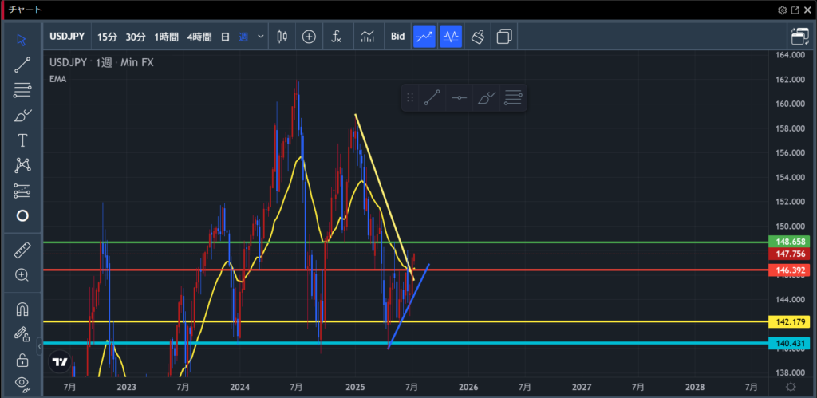Click the 2027 label on time axis
Image resolution: width=817 pixels, height=398 pixels.
pyautogui.click(x=582, y=387)
